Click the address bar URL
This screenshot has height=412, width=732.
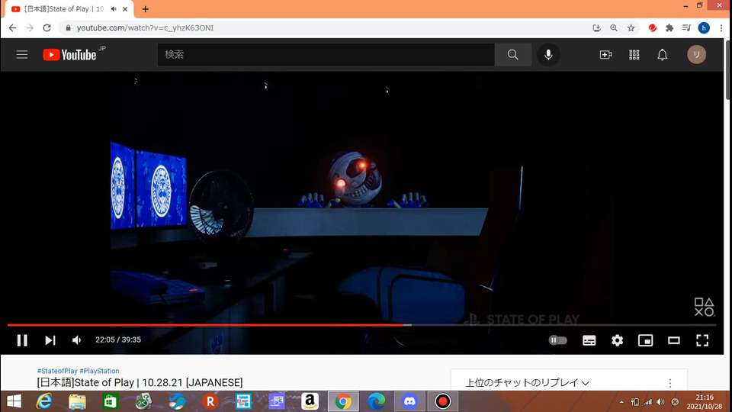(145, 28)
